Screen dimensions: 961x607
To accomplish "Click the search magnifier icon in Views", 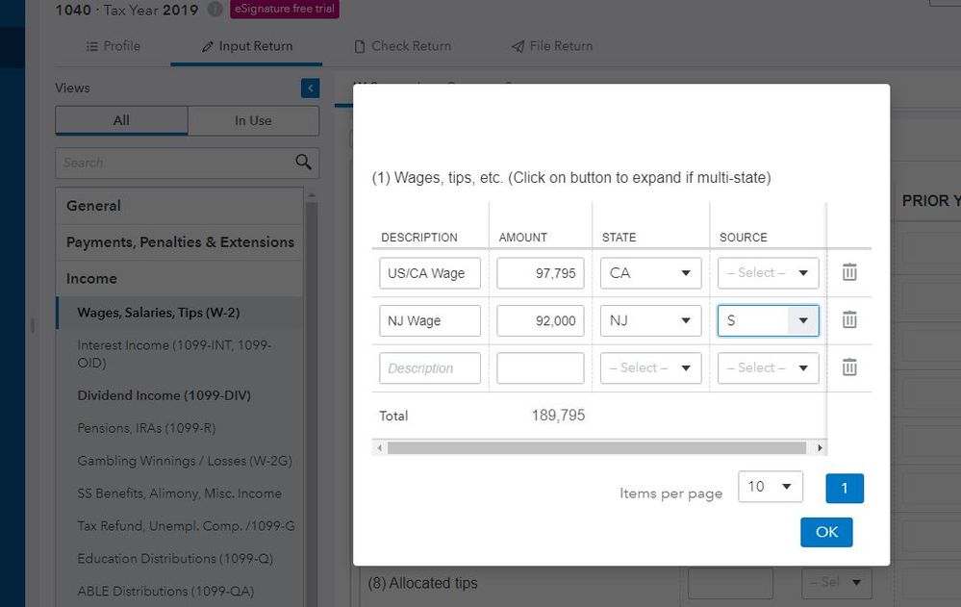I will [304, 162].
